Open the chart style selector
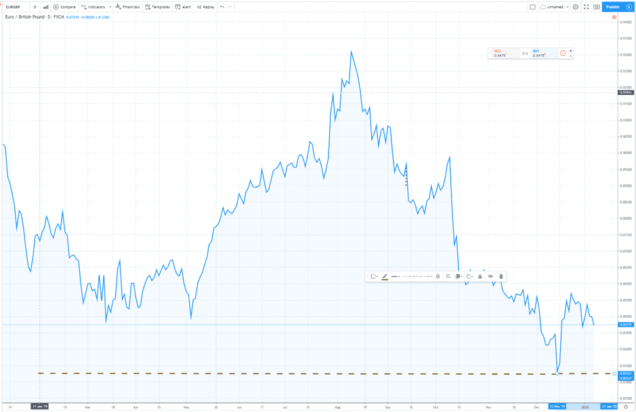This screenshot has height=412, width=636. (x=45, y=7)
